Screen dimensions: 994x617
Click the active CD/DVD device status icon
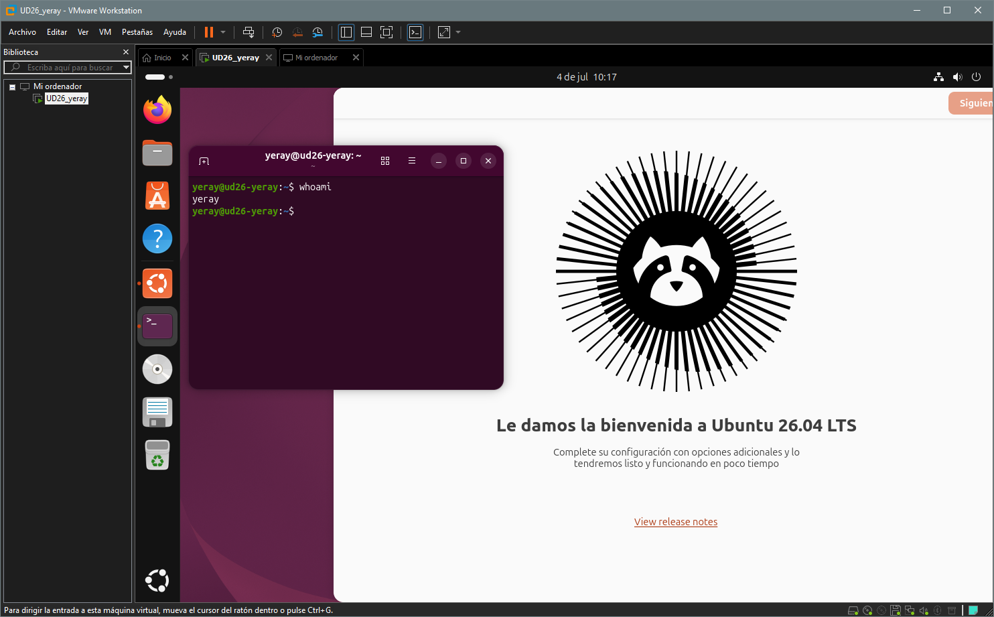click(867, 610)
